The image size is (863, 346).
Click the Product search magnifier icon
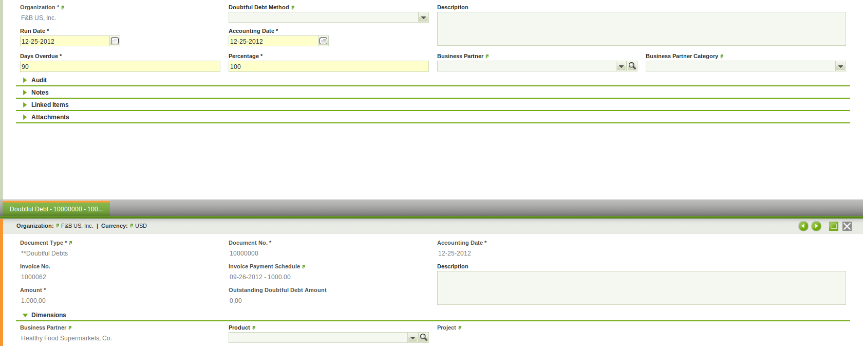(x=423, y=338)
